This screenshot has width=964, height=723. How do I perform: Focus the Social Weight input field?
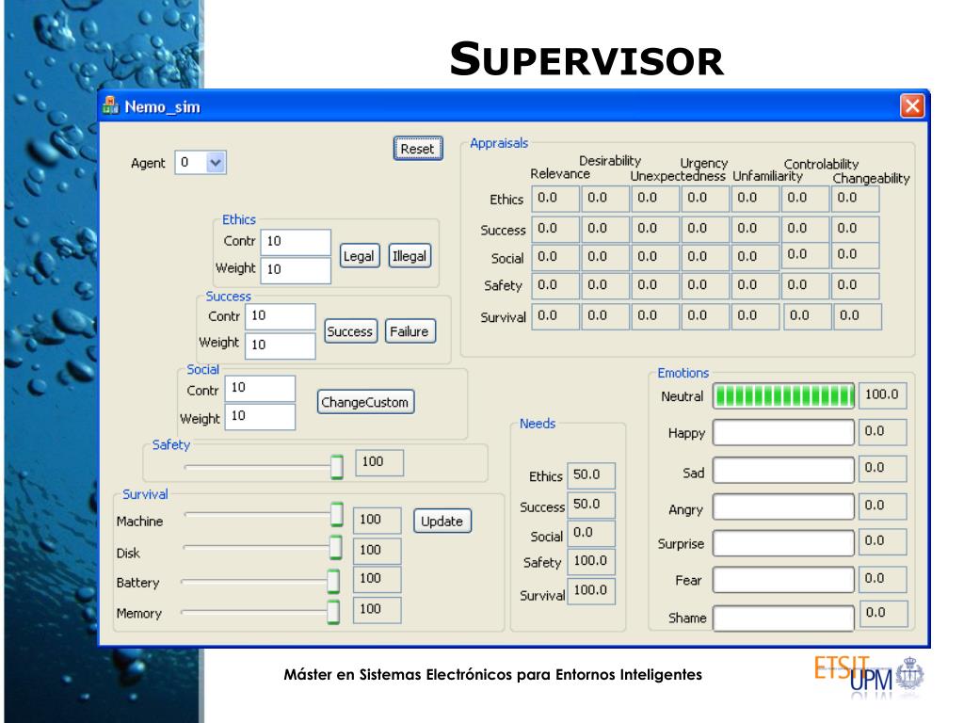260,417
